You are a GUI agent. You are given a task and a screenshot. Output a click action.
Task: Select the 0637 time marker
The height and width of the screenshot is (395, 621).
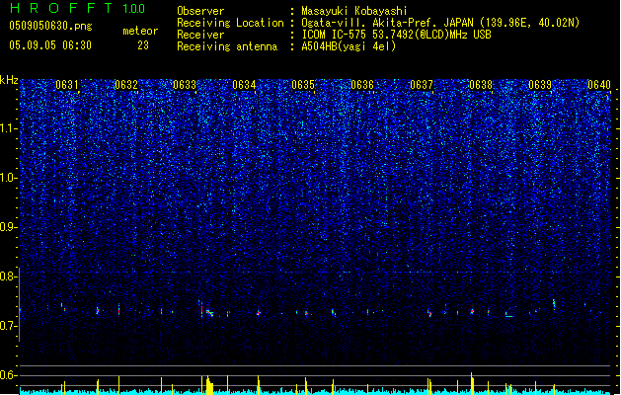pos(422,85)
